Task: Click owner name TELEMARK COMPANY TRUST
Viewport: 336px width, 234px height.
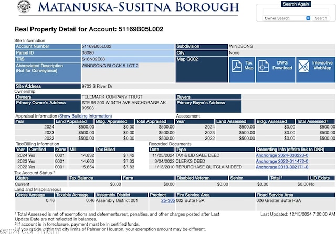Action: (112, 97)
